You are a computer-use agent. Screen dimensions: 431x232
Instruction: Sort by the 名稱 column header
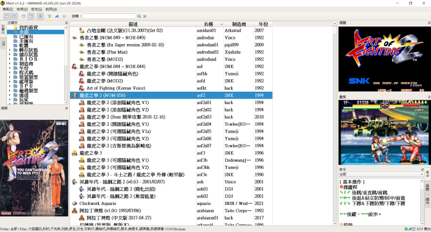click(x=210, y=24)
